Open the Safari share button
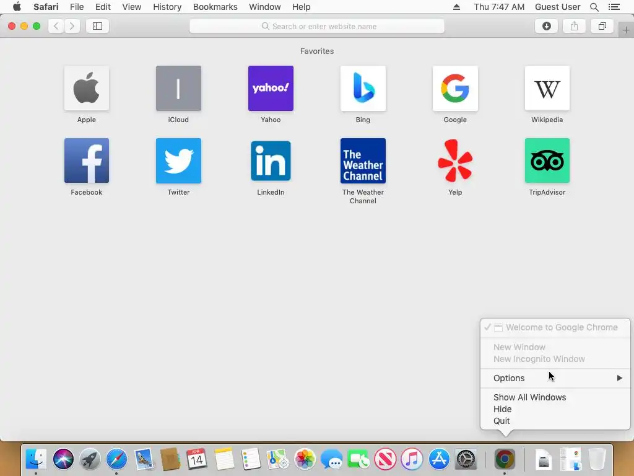Viewport: 634px width, 476px height. [574, 26]
